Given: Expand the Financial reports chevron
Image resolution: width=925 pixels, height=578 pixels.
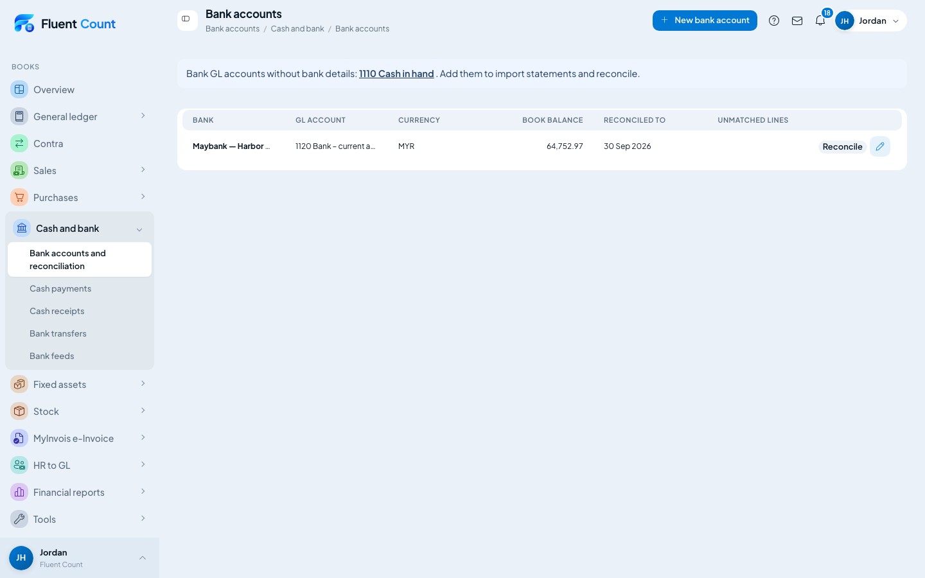Looking at the screenshot, I should click(x=143, y=491).
